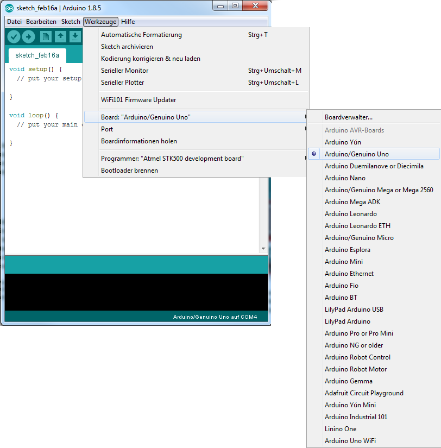Click Bootloader brennen
Screen dimensions: 441x448
point(129,171)
